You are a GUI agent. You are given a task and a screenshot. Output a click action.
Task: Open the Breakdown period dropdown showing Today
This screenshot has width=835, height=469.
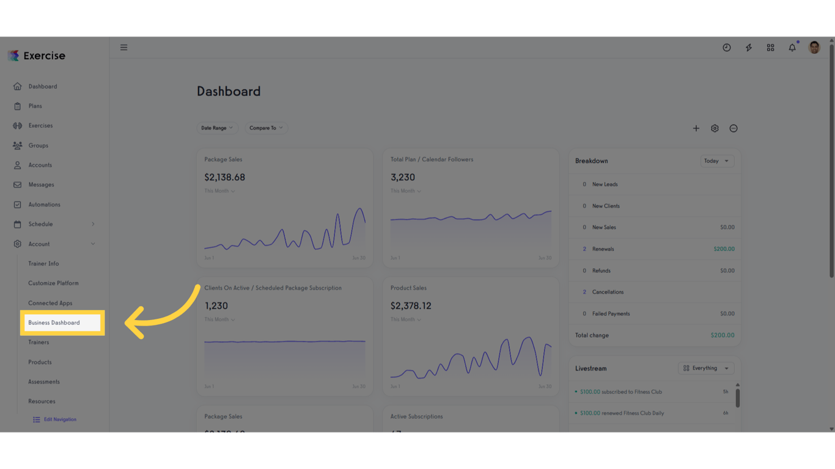716,161
